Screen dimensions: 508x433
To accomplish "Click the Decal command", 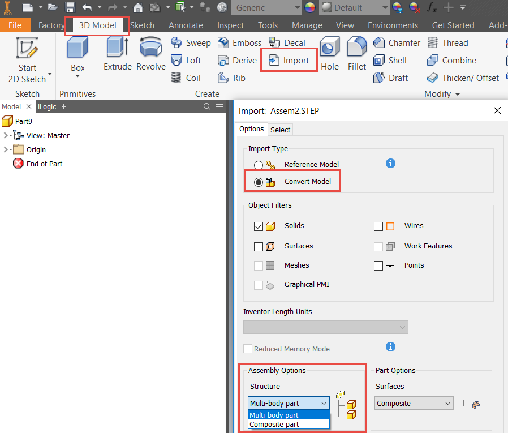I will (x=287, y=43).
